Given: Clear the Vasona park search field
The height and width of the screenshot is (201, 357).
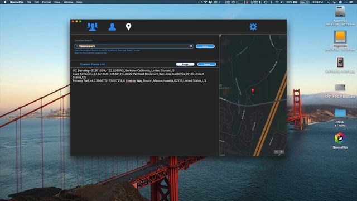Looking at the screenshot, I should click(x=191, y=46).
